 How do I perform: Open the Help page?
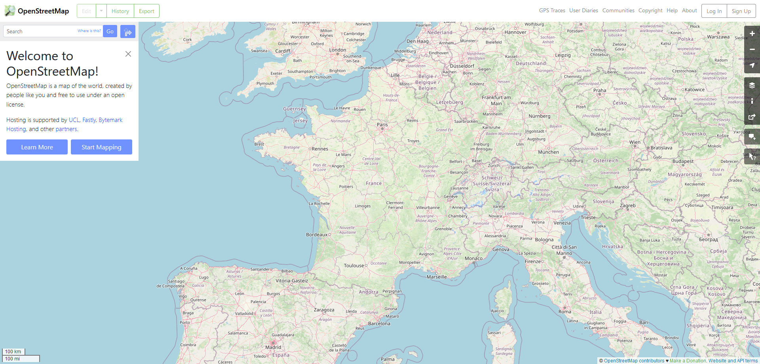click(x=672, y=11)
